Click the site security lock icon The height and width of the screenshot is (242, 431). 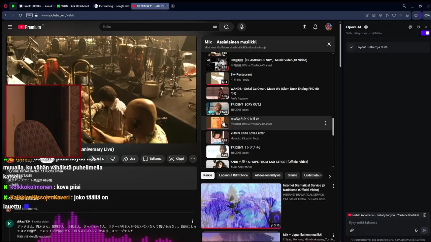[x=36, y=15]
